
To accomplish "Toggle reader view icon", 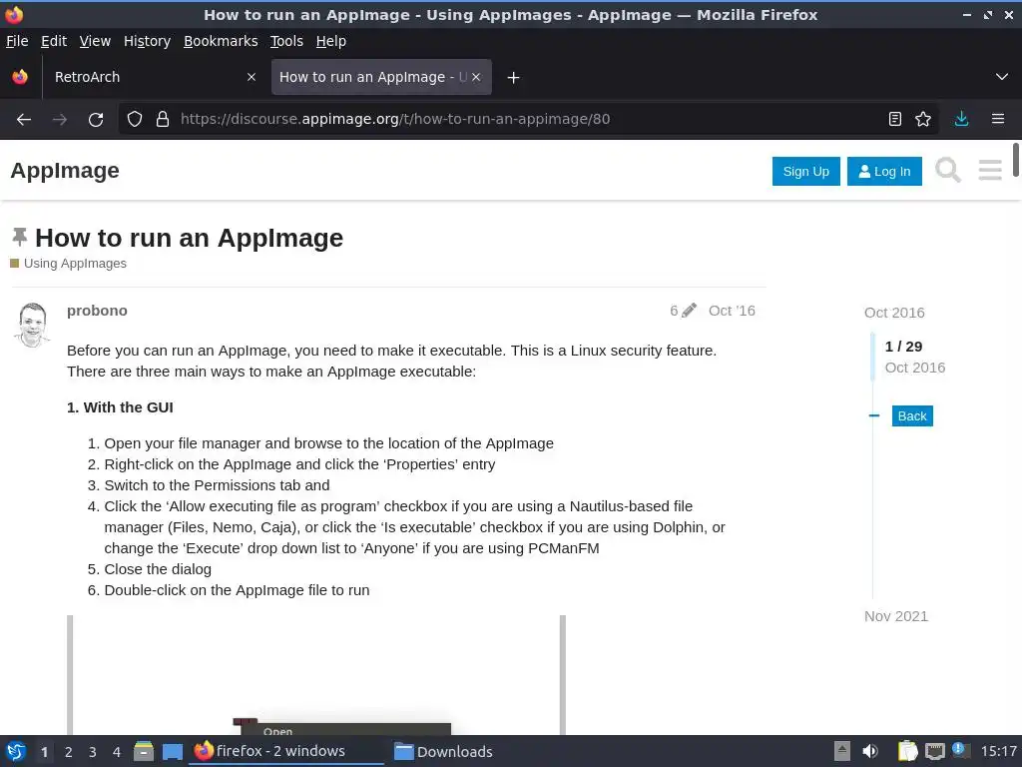I will [895, 120].
